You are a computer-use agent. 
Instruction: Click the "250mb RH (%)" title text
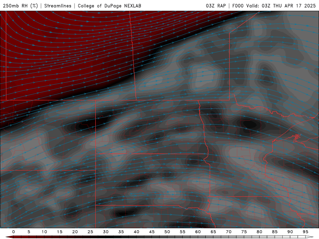point(20,6)
